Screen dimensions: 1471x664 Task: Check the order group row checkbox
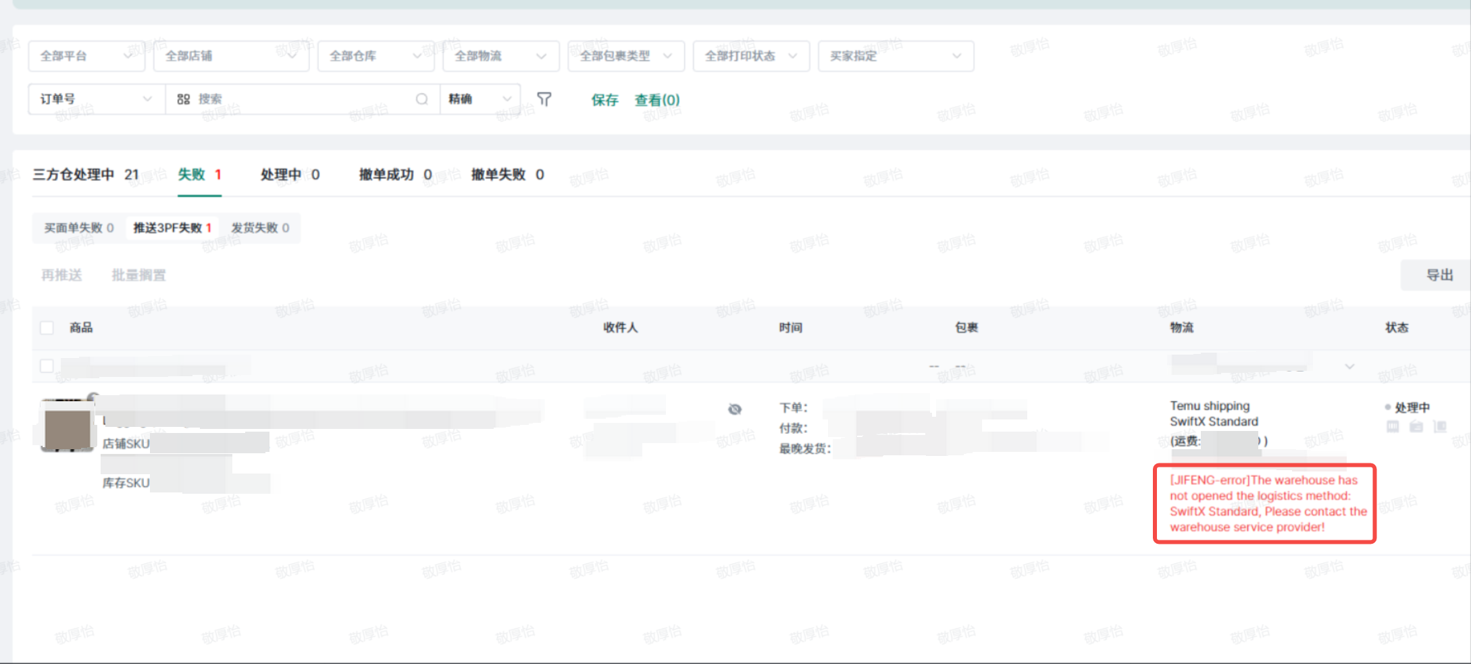click(47, 365)
